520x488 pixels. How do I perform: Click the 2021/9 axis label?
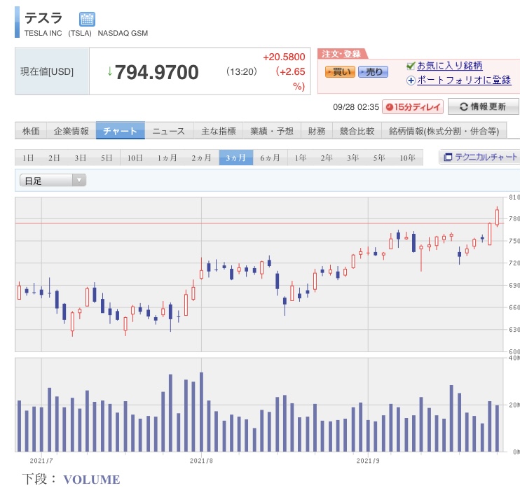tap(368, 461)
